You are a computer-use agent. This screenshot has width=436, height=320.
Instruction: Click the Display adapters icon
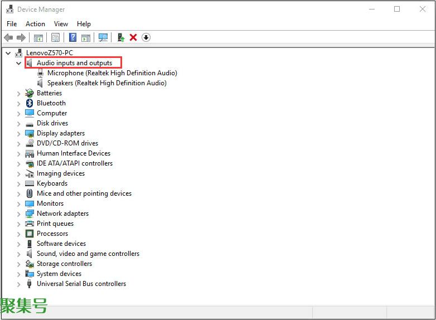pos(30,133)
